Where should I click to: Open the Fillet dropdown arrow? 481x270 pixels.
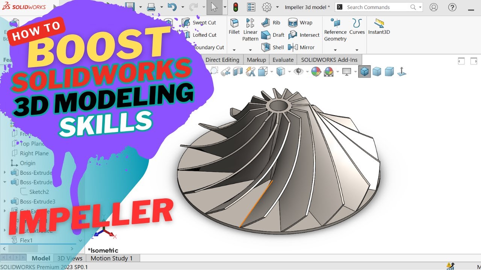[234, 50]
